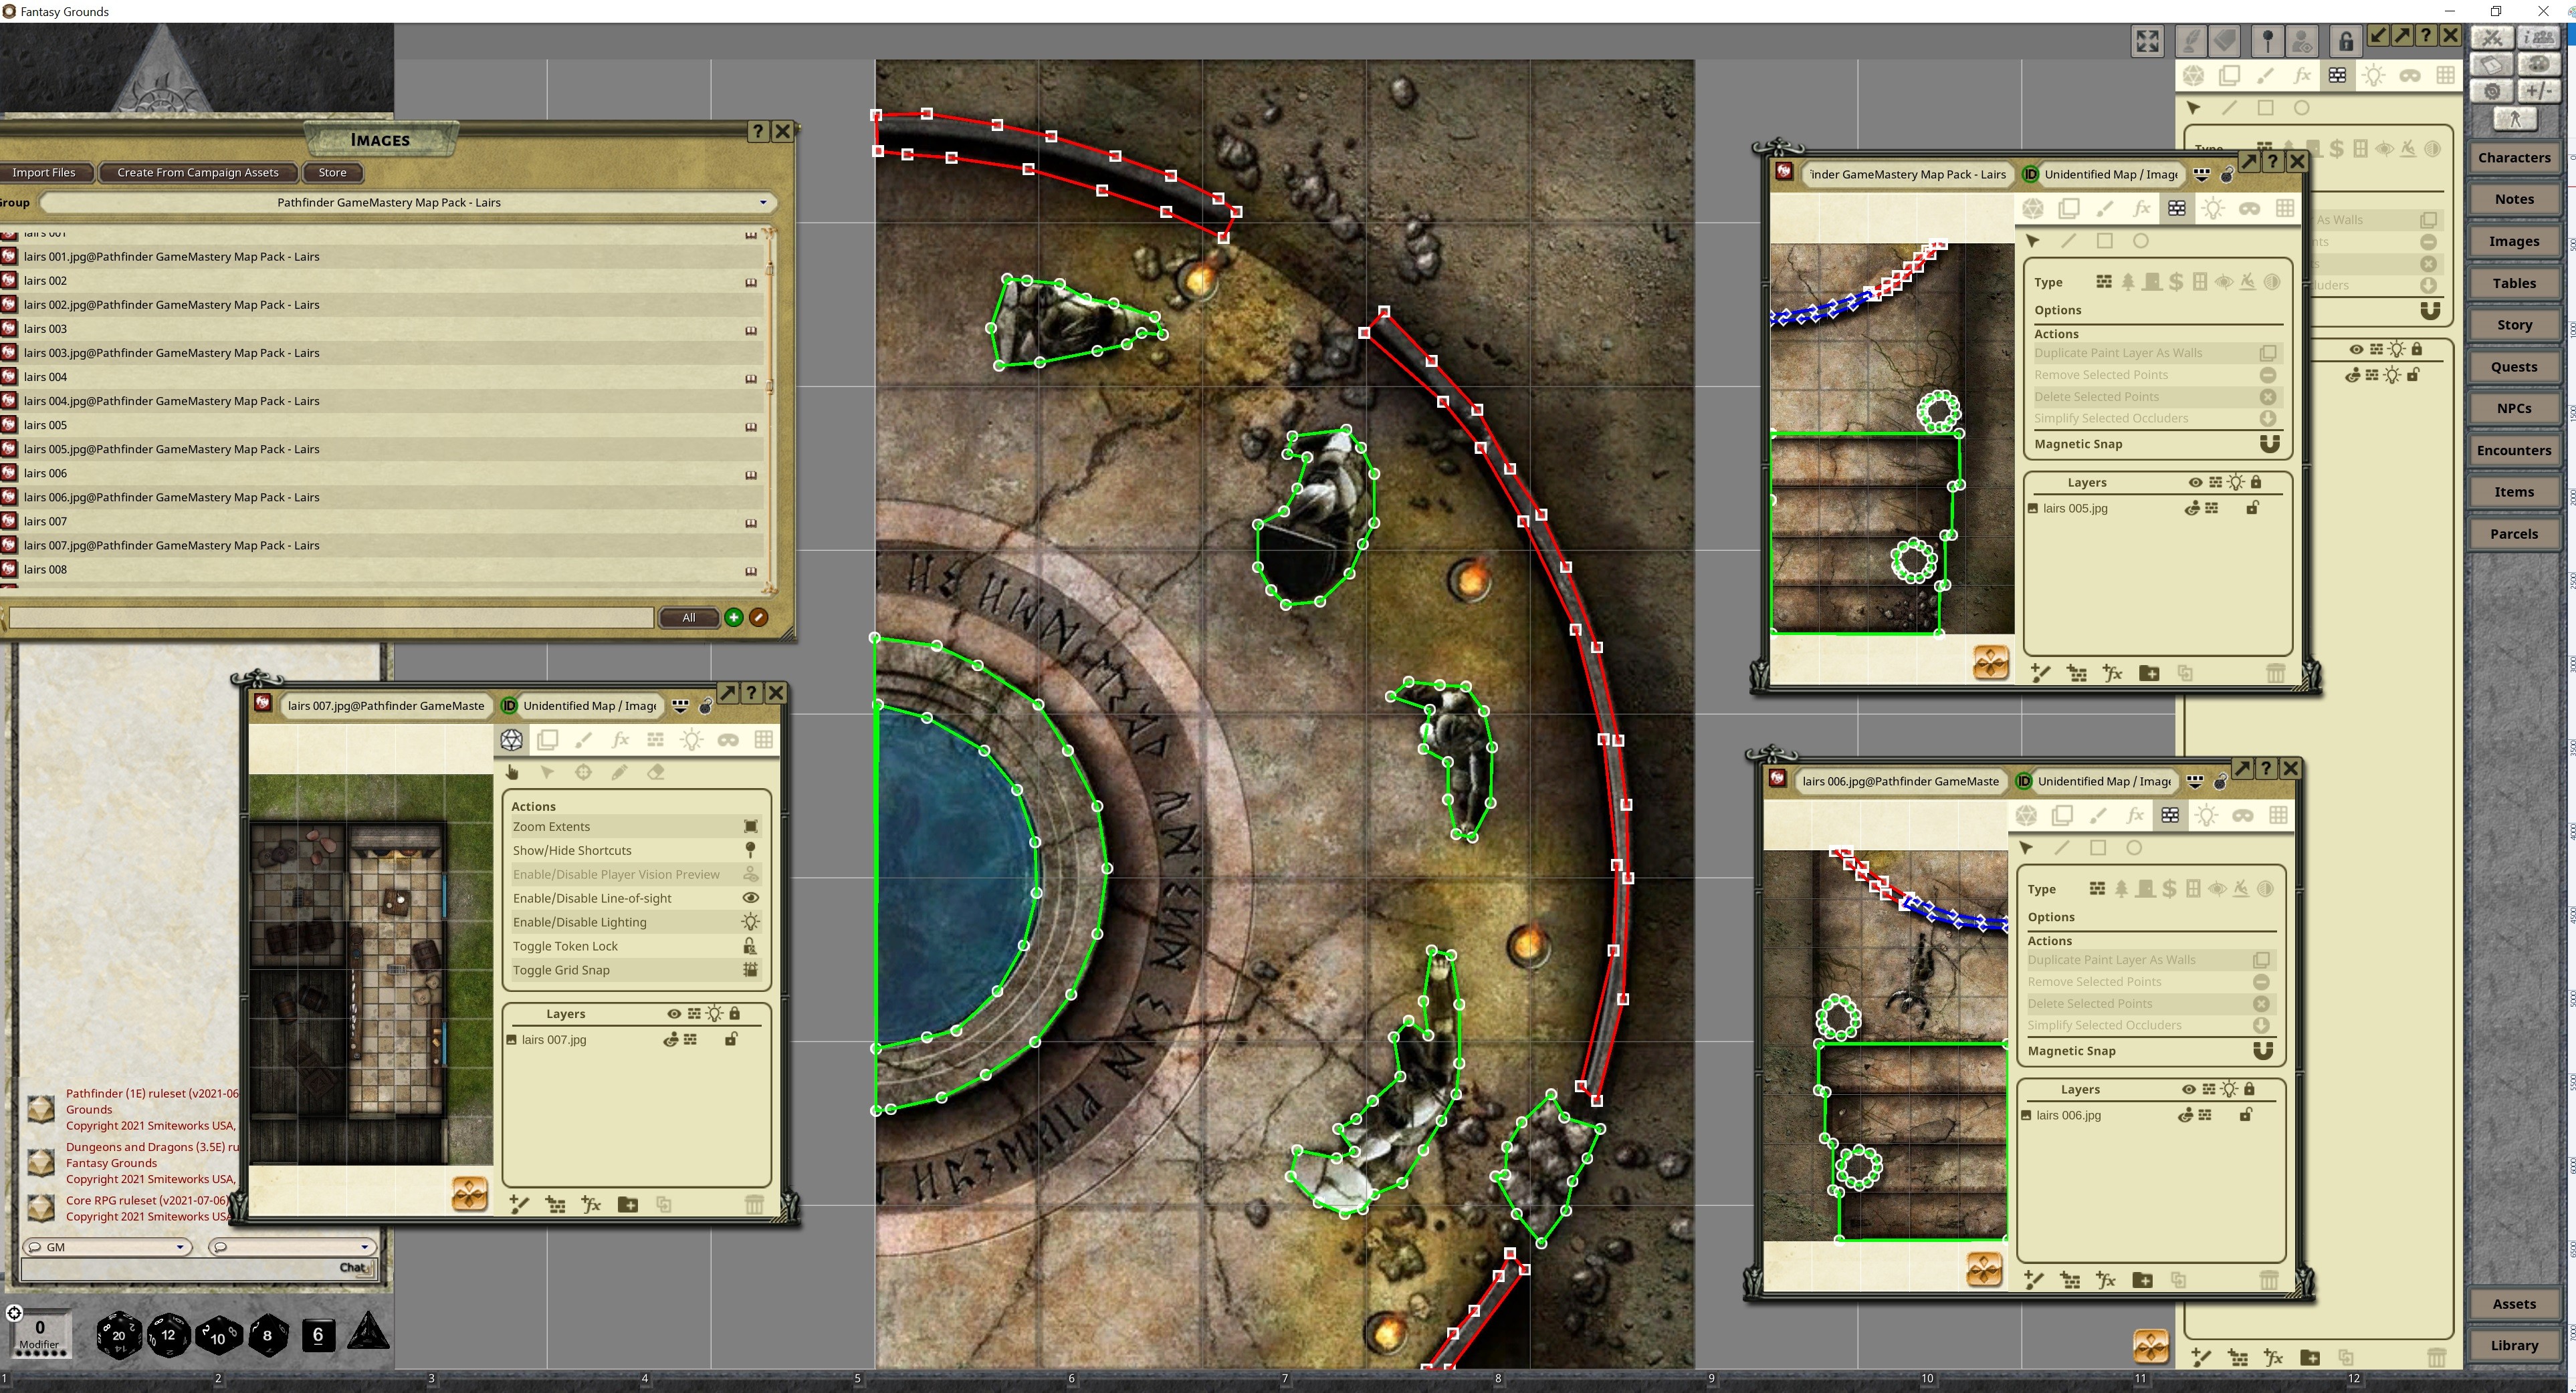The height and width of the screenshot is (1393, 2576).
Task: Open the Story panel from the sidebar
Action: click(2515, 324)
